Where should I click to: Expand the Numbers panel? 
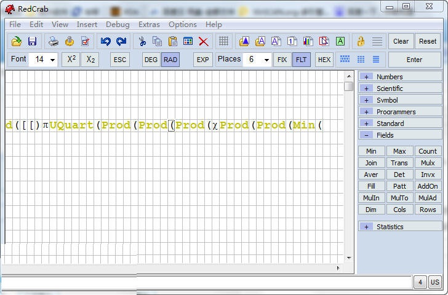pos(400,76)
